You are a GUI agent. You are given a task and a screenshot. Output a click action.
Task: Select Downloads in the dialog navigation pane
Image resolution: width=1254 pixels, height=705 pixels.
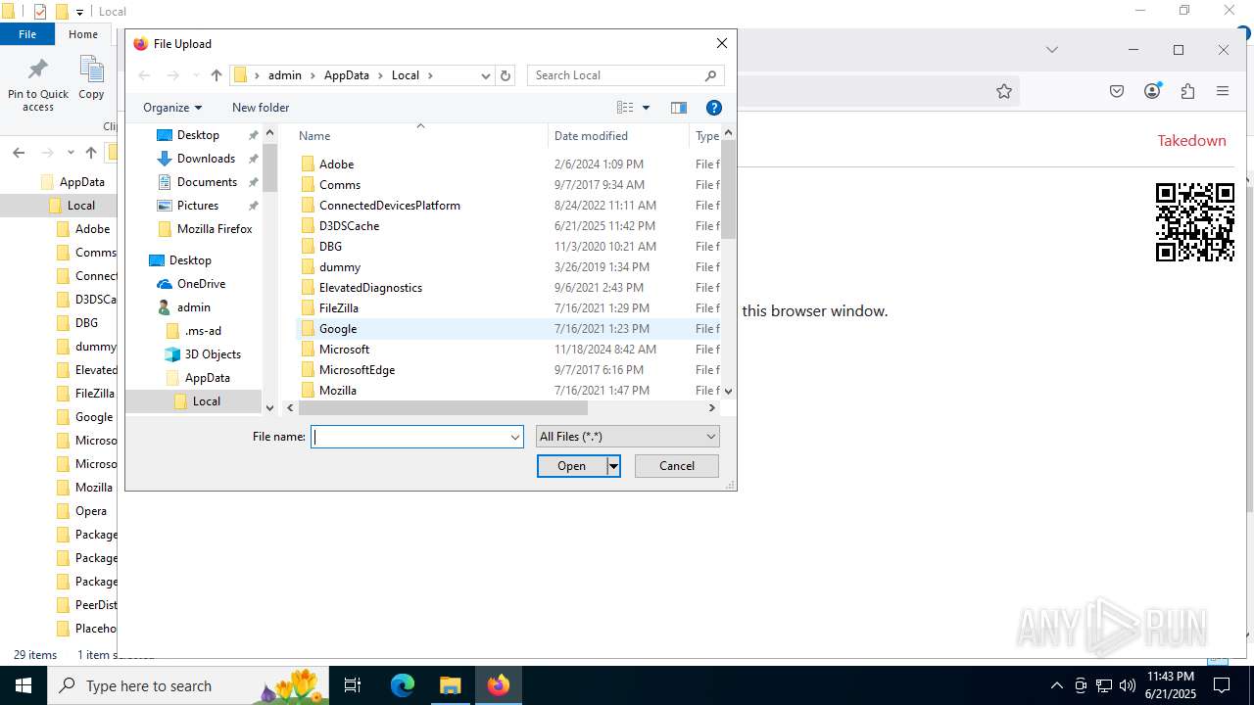(x=206, y=159)
